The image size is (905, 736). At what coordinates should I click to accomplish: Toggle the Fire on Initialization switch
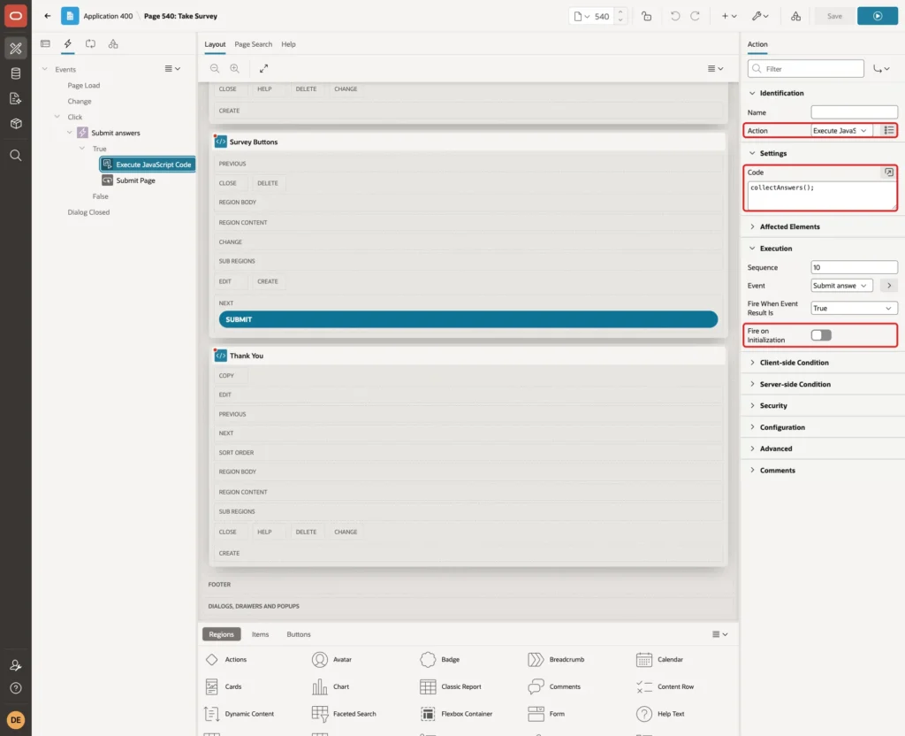tap(821, 335)
